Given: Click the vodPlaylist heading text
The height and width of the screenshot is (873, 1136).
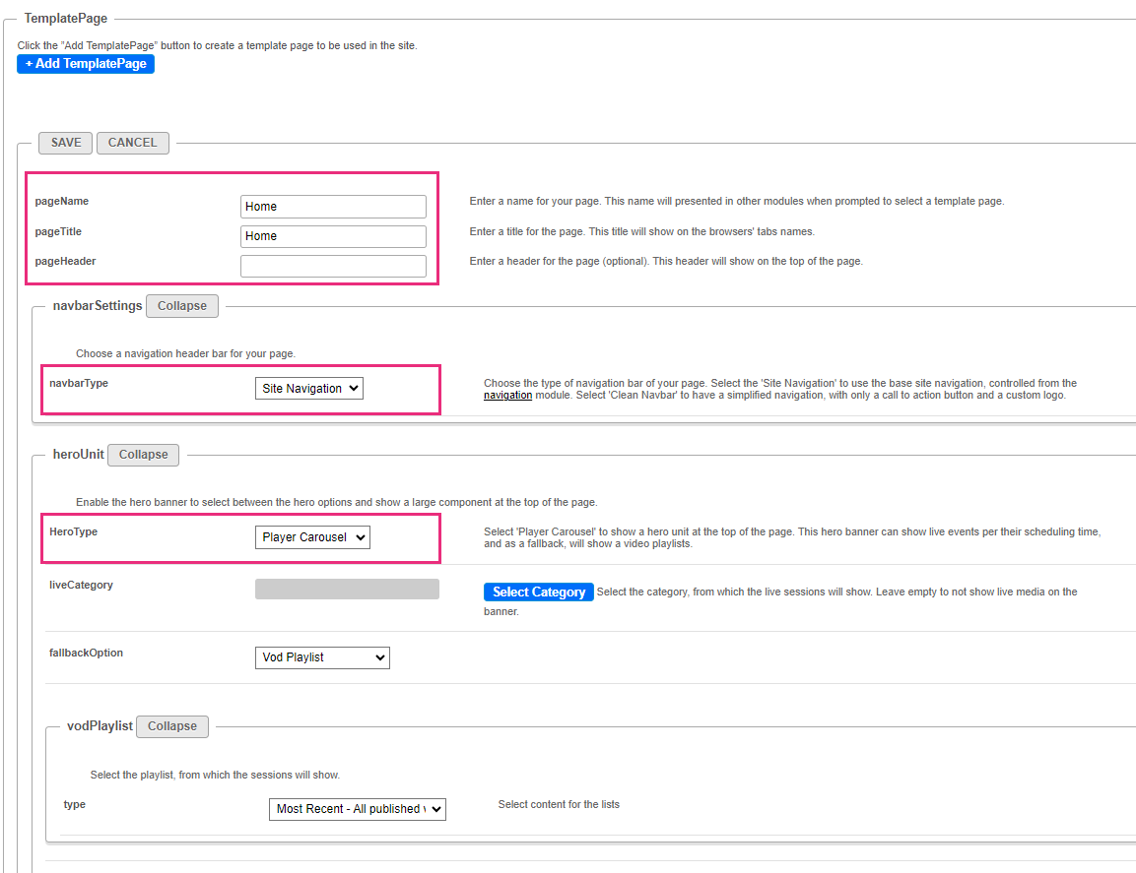Looking at the screenshot, I should click(x=100, y=725).
